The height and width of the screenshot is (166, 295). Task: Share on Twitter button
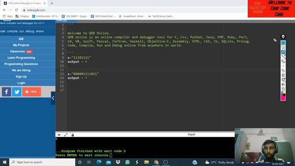click(x=17, y=92)
